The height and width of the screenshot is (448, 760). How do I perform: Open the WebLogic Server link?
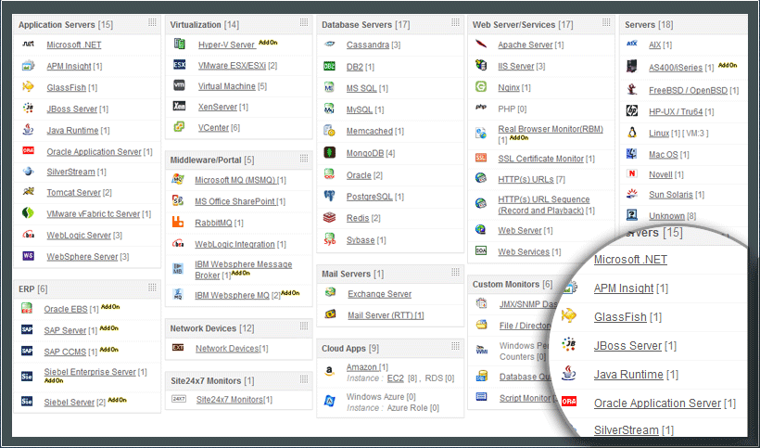pyautogui.click(x=79, y=236)
